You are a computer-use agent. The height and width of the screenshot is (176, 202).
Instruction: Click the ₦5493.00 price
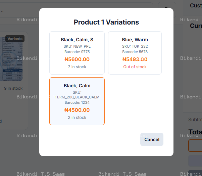point(135,59)
